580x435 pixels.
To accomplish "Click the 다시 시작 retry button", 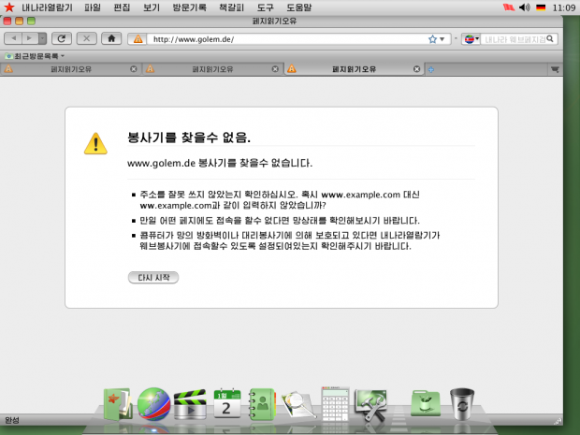I will (152, 278).
